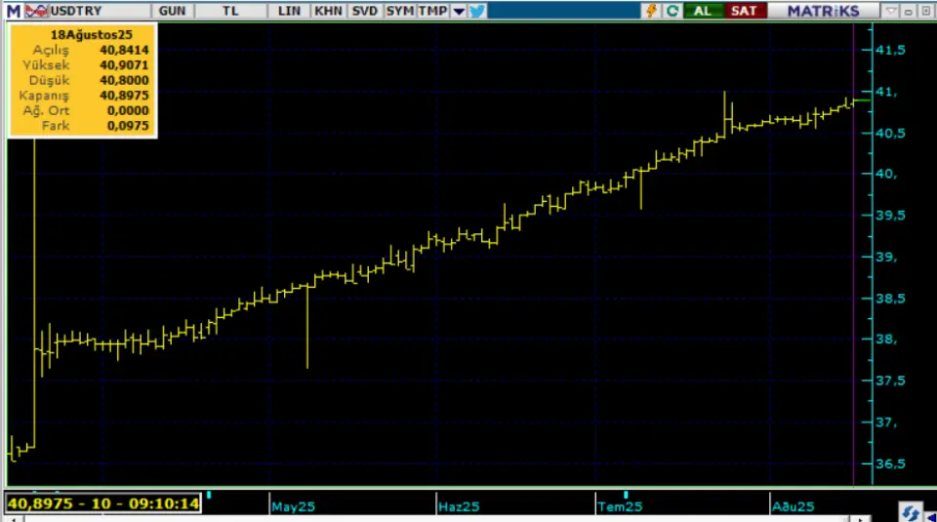This screenshot has height=522, width=937.
Task: Click the green C refresh icon
Action: pos(672,11)
